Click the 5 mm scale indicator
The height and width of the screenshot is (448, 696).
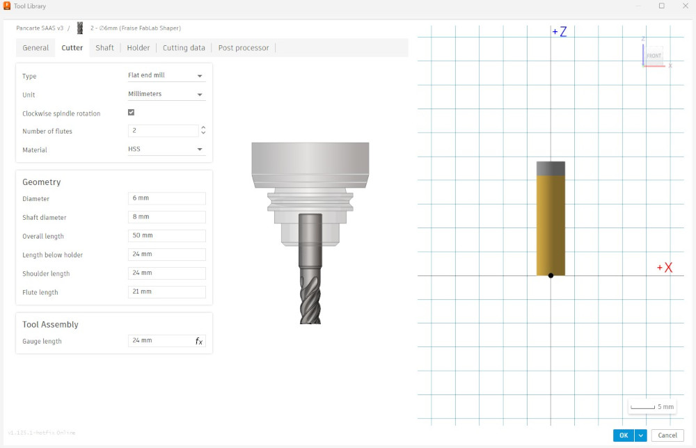click(652, 407)
